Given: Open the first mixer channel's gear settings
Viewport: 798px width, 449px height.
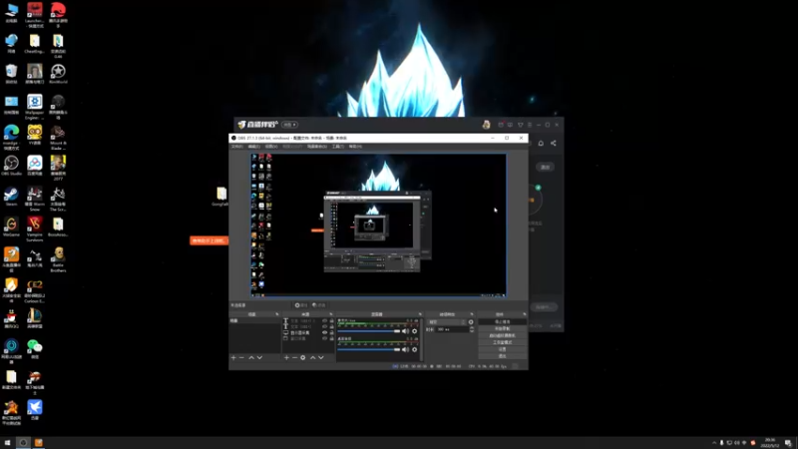Looking at the screenshot, I should 414,331.
